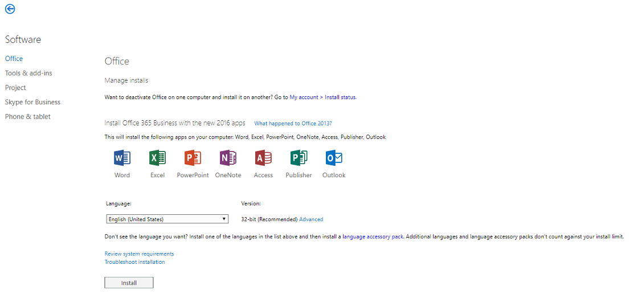The height and width of the screenshot is (294, 629).
Task: Open the language accessory pack link
Action: coord(373,236)
